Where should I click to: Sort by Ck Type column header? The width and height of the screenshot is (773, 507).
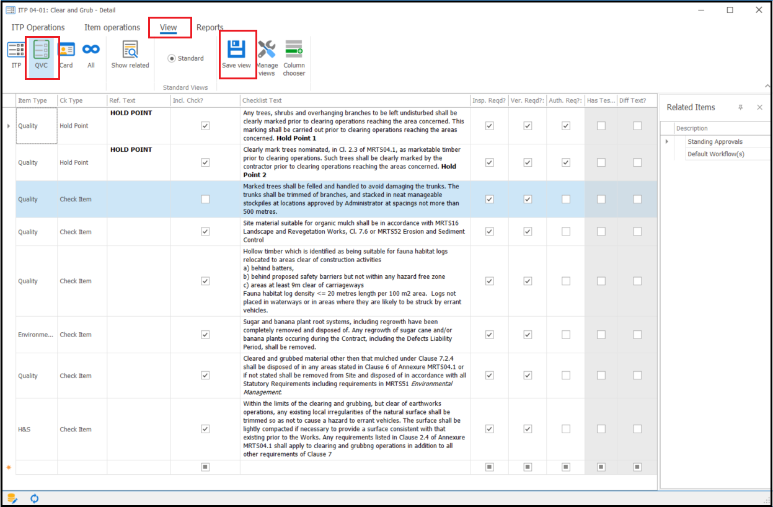tap(82, 100)
